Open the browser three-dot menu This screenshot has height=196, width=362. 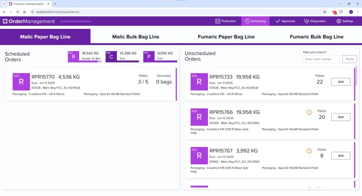pyautogui.click(x=358, y=12)
